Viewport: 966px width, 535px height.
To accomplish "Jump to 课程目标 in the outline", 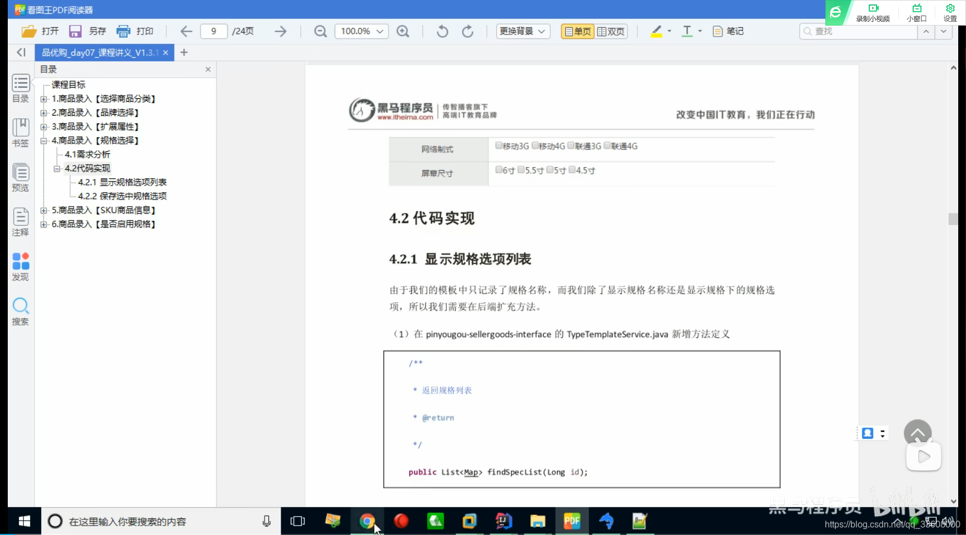I will 68,84.
